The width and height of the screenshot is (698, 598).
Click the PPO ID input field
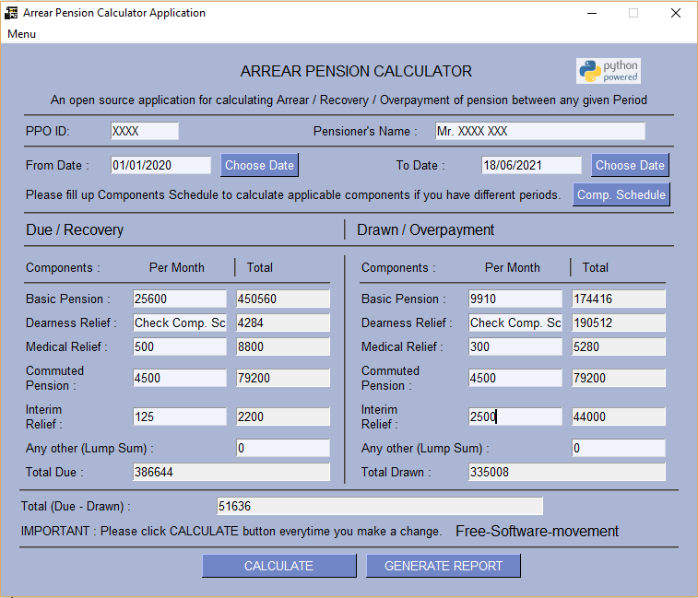pyautogui.click(x=145, y=131)
